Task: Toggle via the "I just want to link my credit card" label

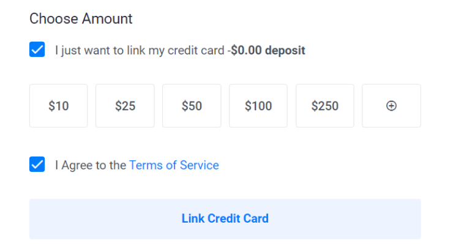Action: coord(140,50)
